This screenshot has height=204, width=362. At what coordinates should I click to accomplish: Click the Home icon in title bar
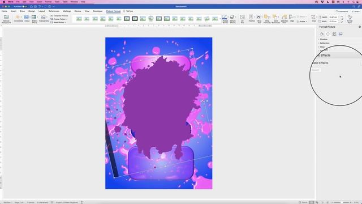coord(32,6)
